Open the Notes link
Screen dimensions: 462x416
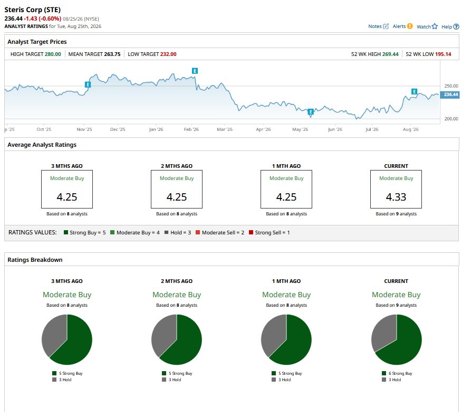point(375,26)
